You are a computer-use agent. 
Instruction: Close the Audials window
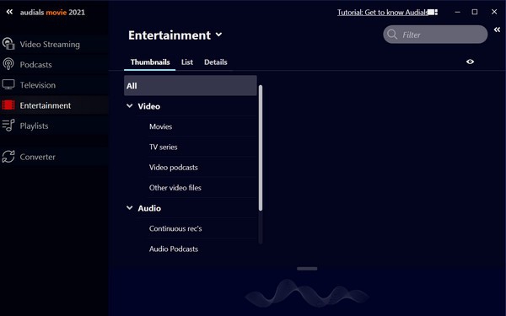click(x=494, y=12)
